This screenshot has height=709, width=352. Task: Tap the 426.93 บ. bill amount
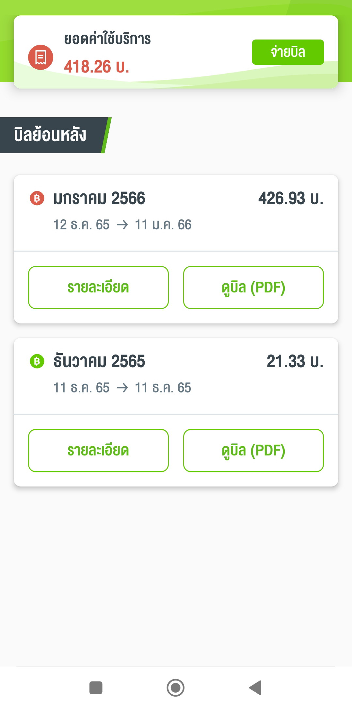[x=291, y=198]
